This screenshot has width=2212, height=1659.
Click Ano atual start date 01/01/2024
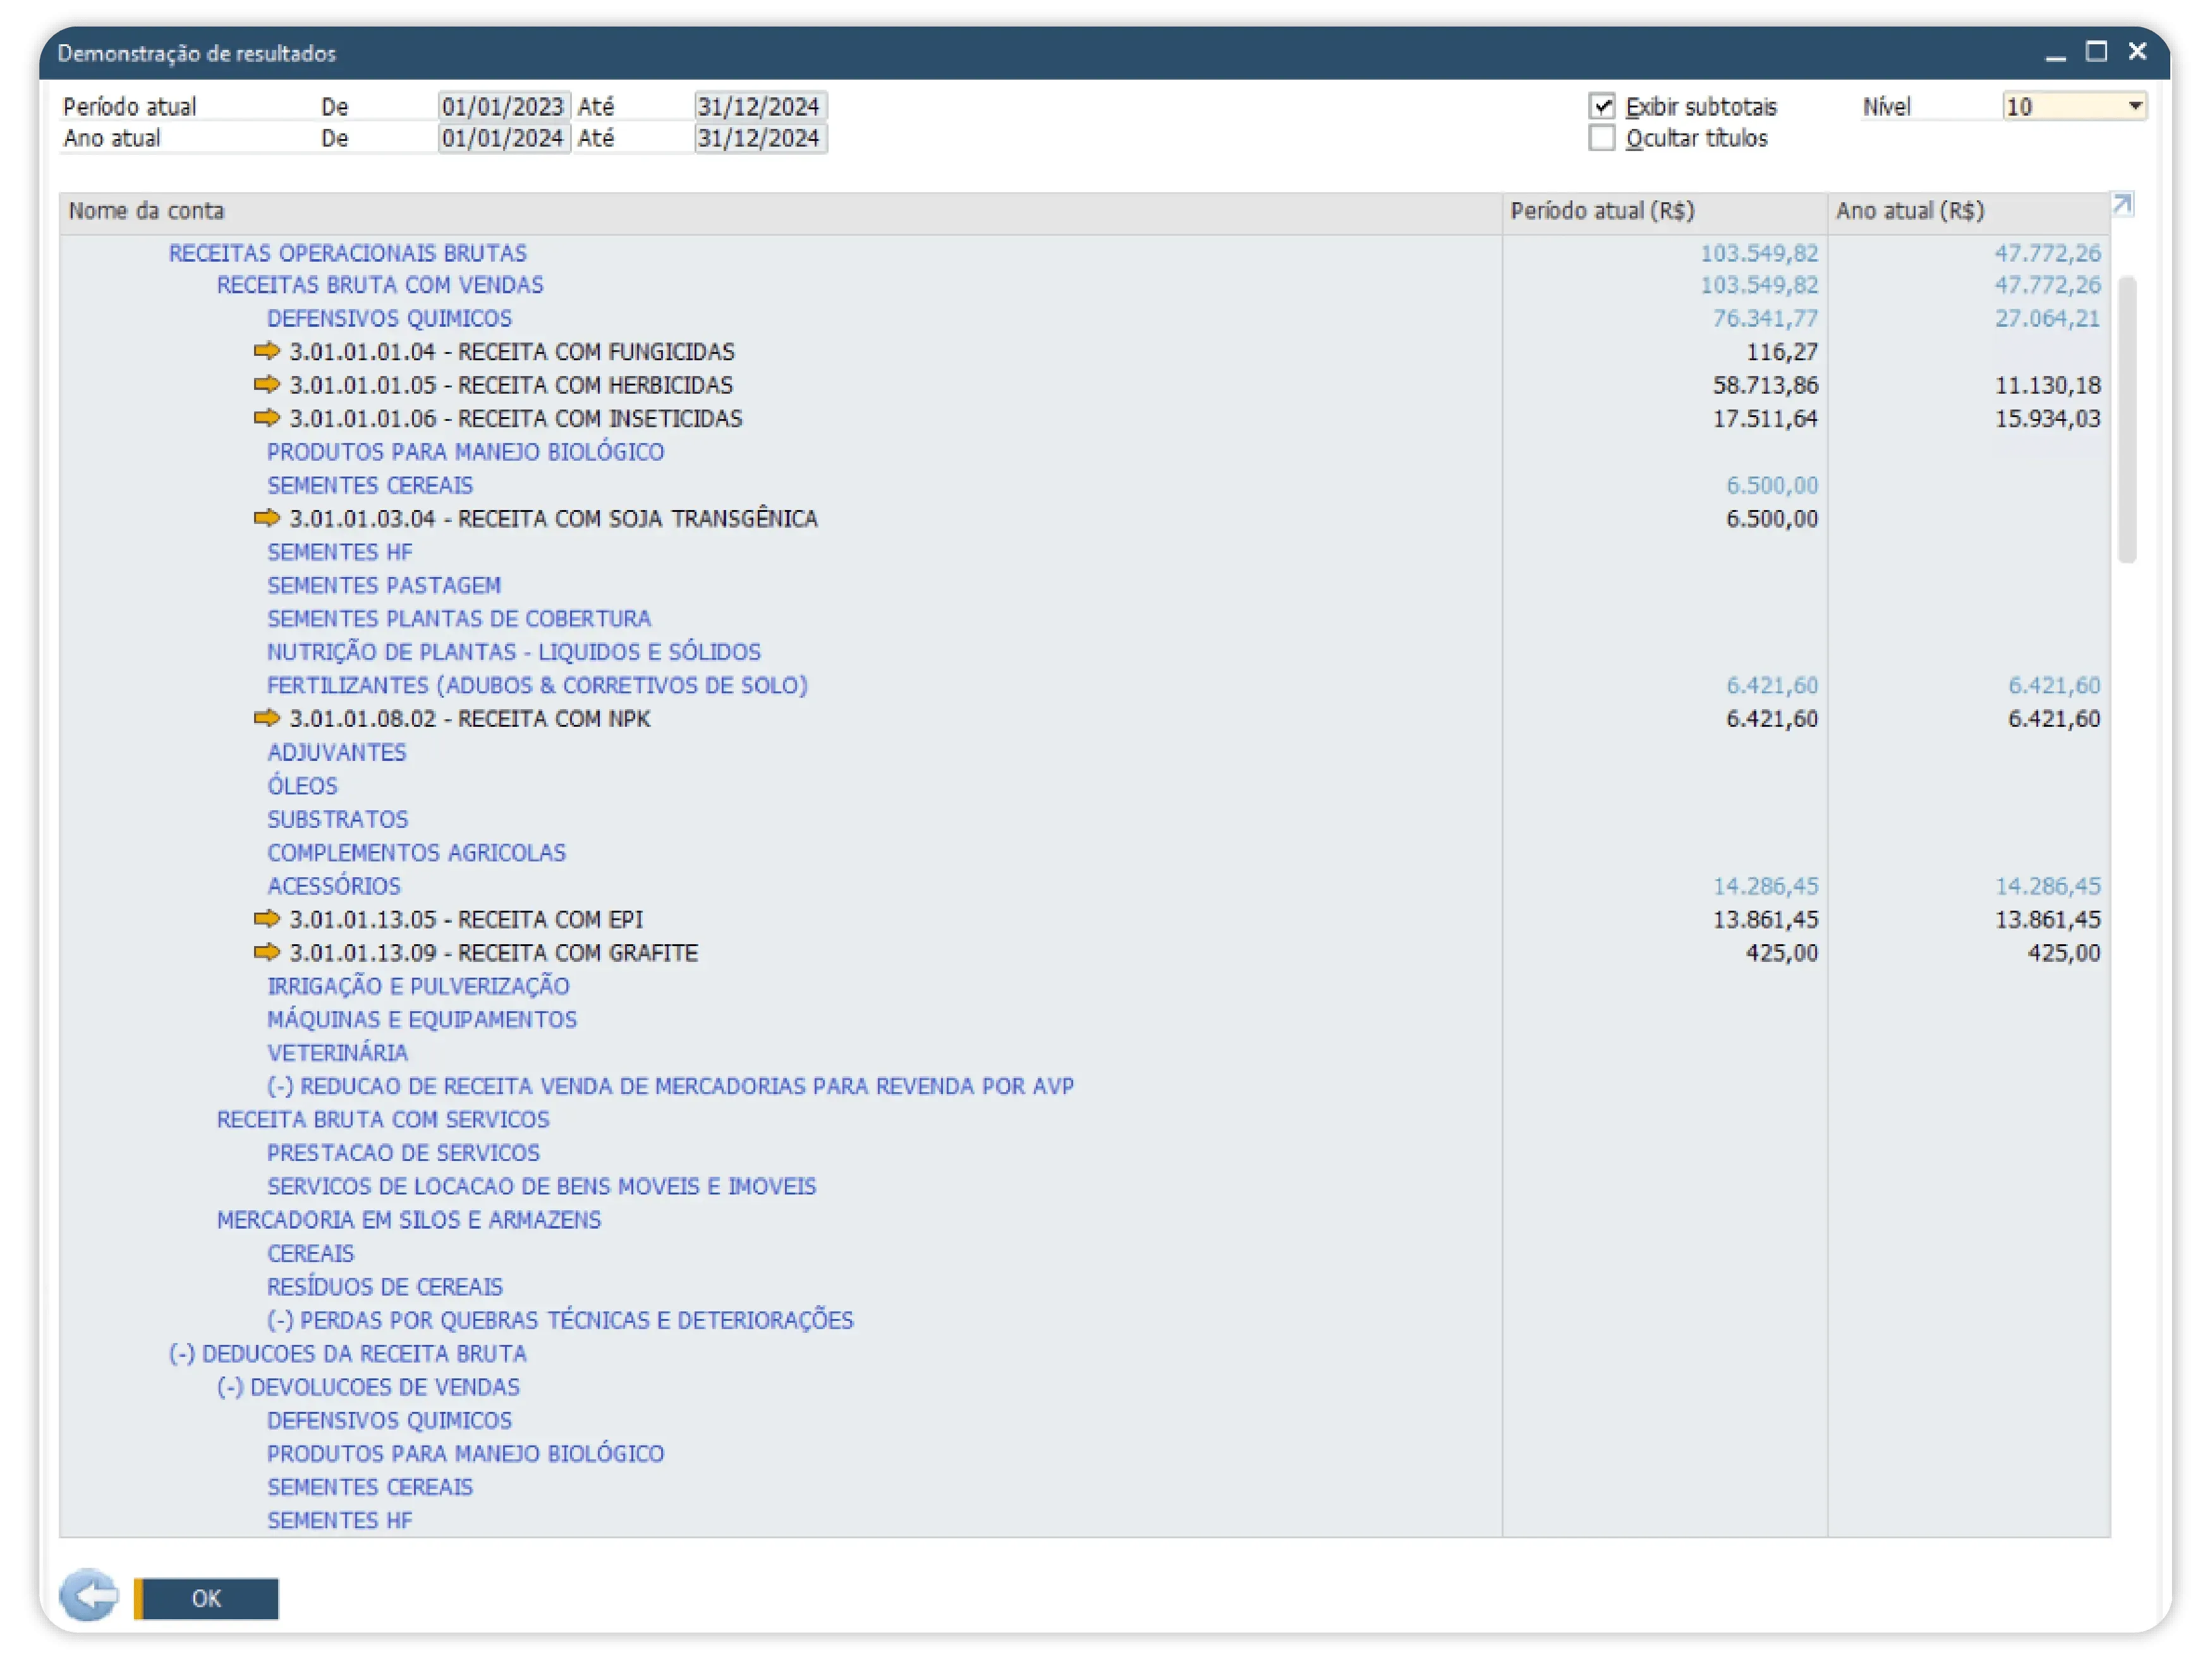[503, 138]
